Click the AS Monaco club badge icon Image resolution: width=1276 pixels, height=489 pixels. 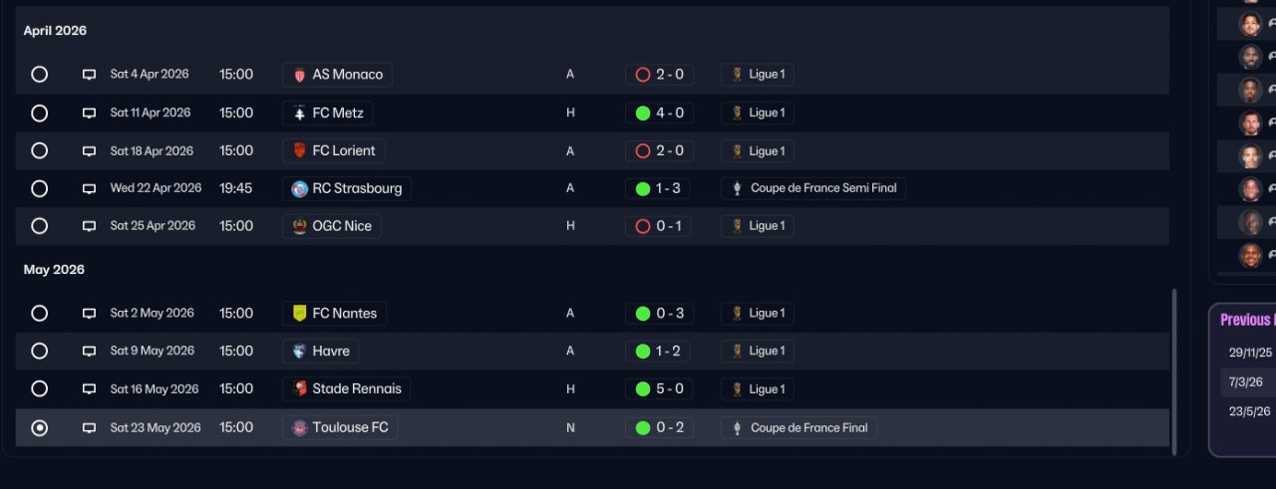pos(299,75)
